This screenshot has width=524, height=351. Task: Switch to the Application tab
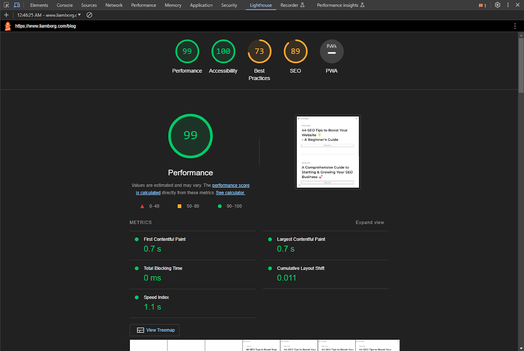(x=201, y=5)
